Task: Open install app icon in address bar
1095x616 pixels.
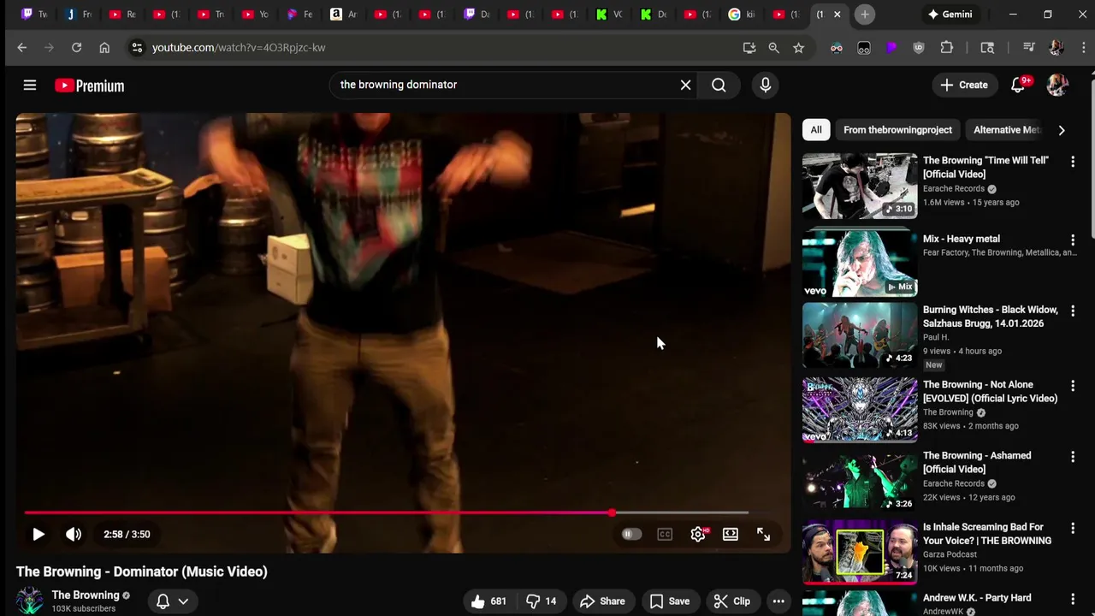Action: tap(749, 48)
